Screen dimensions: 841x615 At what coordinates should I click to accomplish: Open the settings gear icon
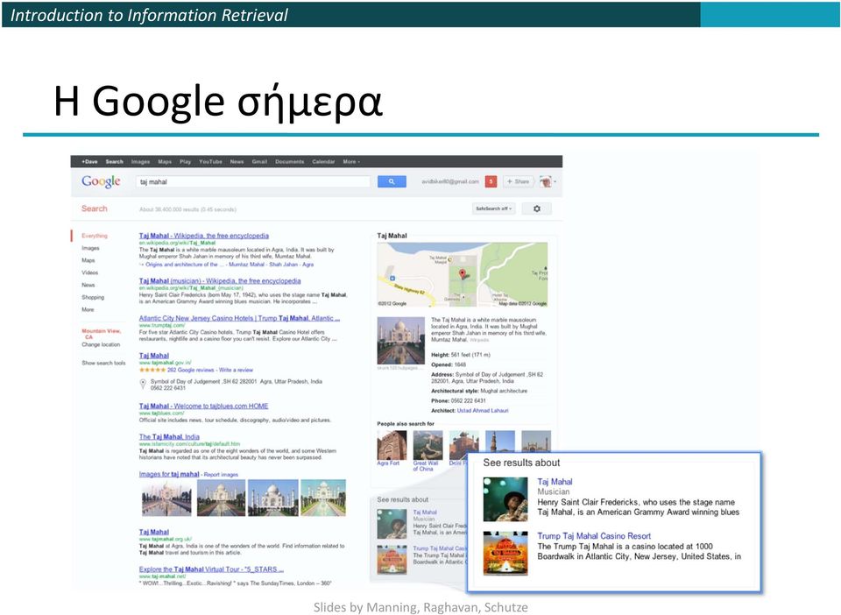click(536, 209)
